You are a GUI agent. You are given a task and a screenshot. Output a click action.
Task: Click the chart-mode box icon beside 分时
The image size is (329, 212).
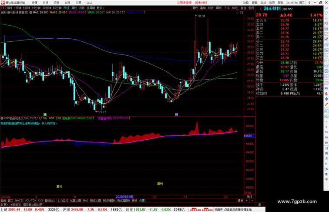coord(3,8)
